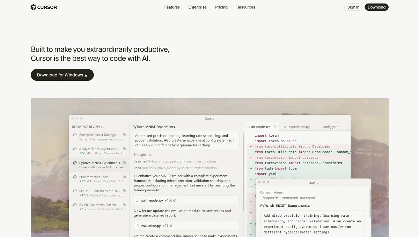Click the checkmark next to Analyze Tab vs Agent Usage
This screenshot has height=237, width=419.
[x=74, y=148]
